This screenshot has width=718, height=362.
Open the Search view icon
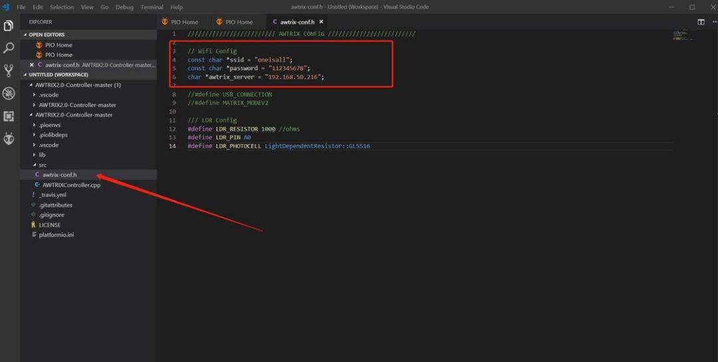(9, 48)
